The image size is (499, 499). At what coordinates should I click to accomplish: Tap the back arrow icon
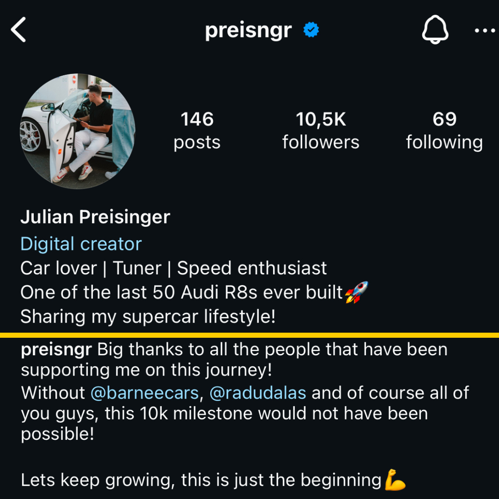click(18, 30)
